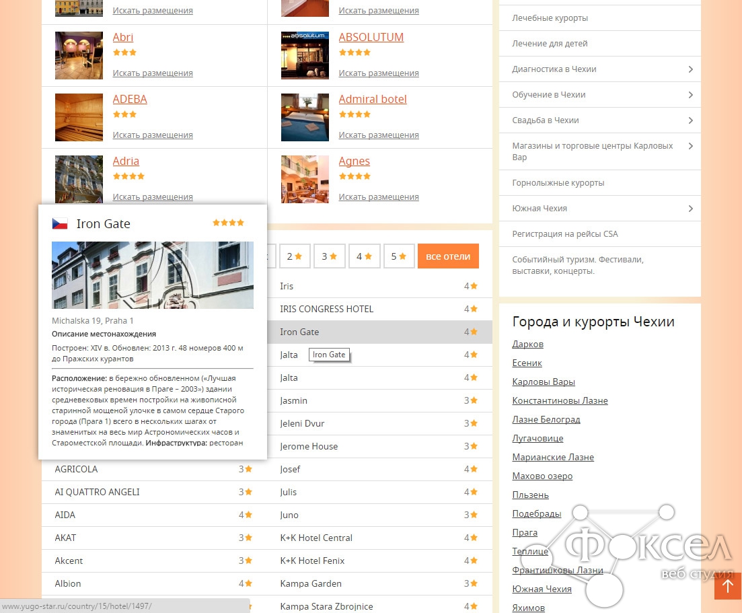Open the Событийный туризм menu item
This screenshot has height=613, width=742.
click(599, 265)
